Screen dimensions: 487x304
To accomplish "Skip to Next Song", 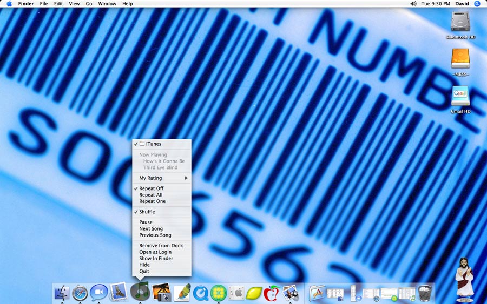I will coord(162,229).
